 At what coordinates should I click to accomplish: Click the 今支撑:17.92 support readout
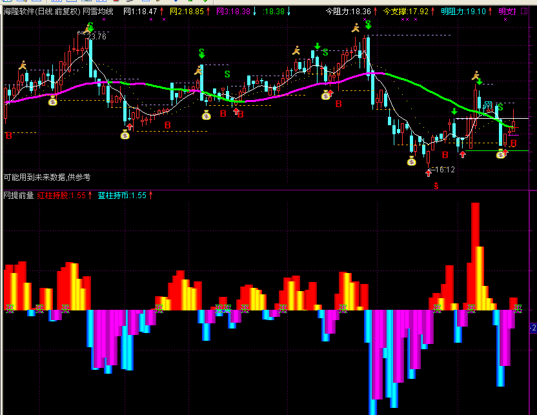(x=405, y=12)
